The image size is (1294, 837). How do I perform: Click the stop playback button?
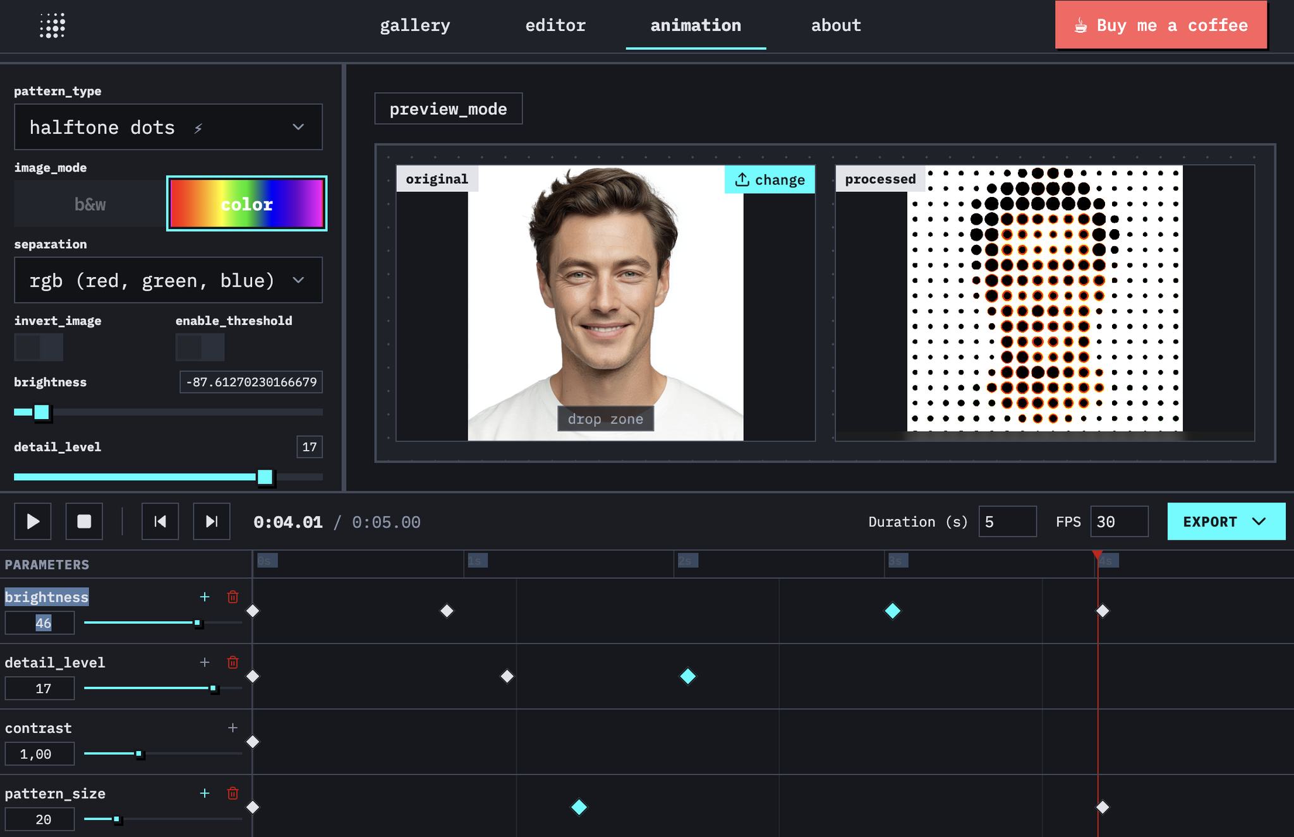pos(84,521)
